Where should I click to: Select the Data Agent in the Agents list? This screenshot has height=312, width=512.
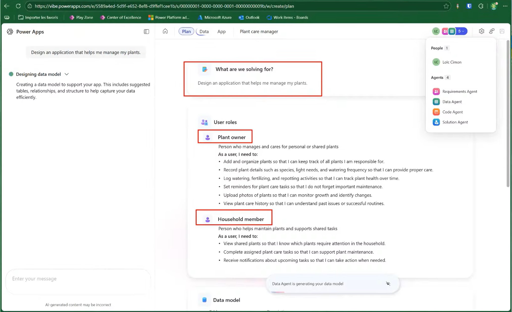click(452, 102)
